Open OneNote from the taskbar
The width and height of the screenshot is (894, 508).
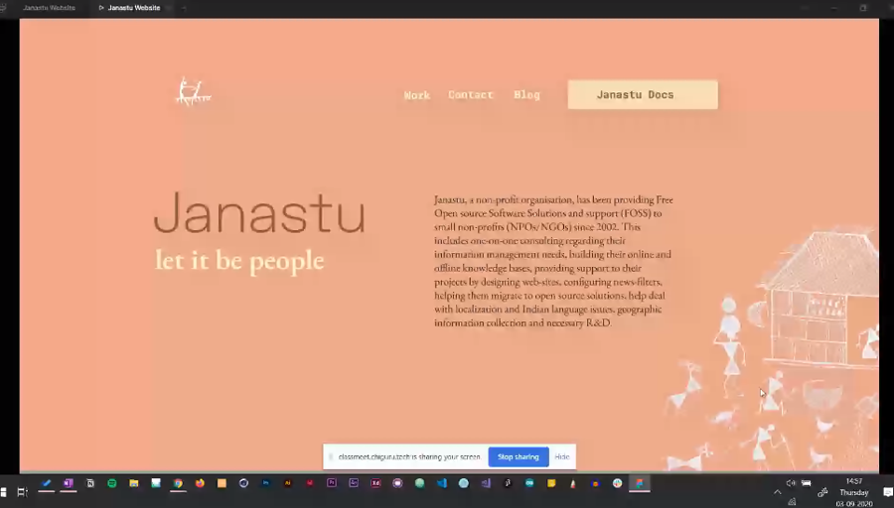[x=69, y=483]
